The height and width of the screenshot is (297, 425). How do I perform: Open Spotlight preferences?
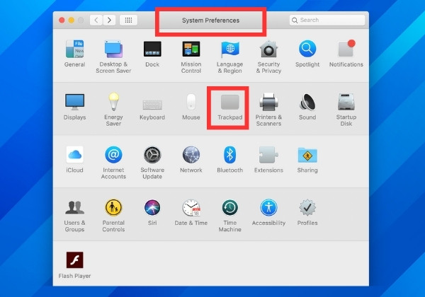pyautogui.click(x=307, y=54)
